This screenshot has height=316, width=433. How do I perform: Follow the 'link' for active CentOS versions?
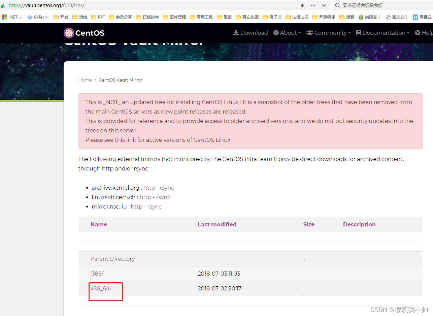[x=131, y=140]
